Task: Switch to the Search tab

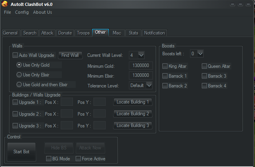Action: pos(30,33)
